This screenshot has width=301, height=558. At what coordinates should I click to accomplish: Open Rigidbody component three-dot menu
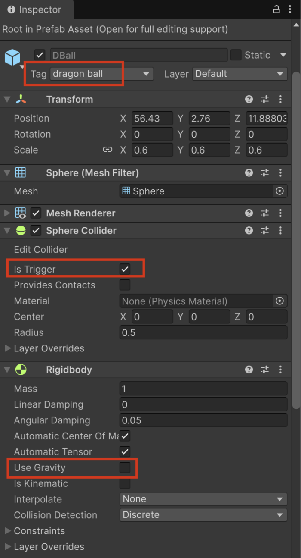click(281, 370)
